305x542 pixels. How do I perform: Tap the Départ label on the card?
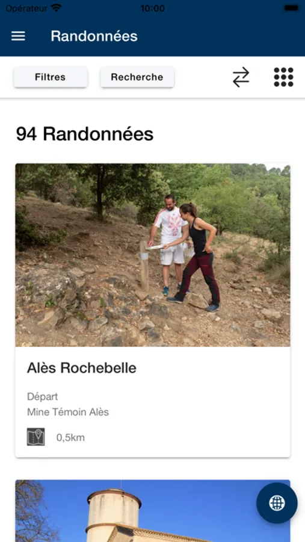43,396
